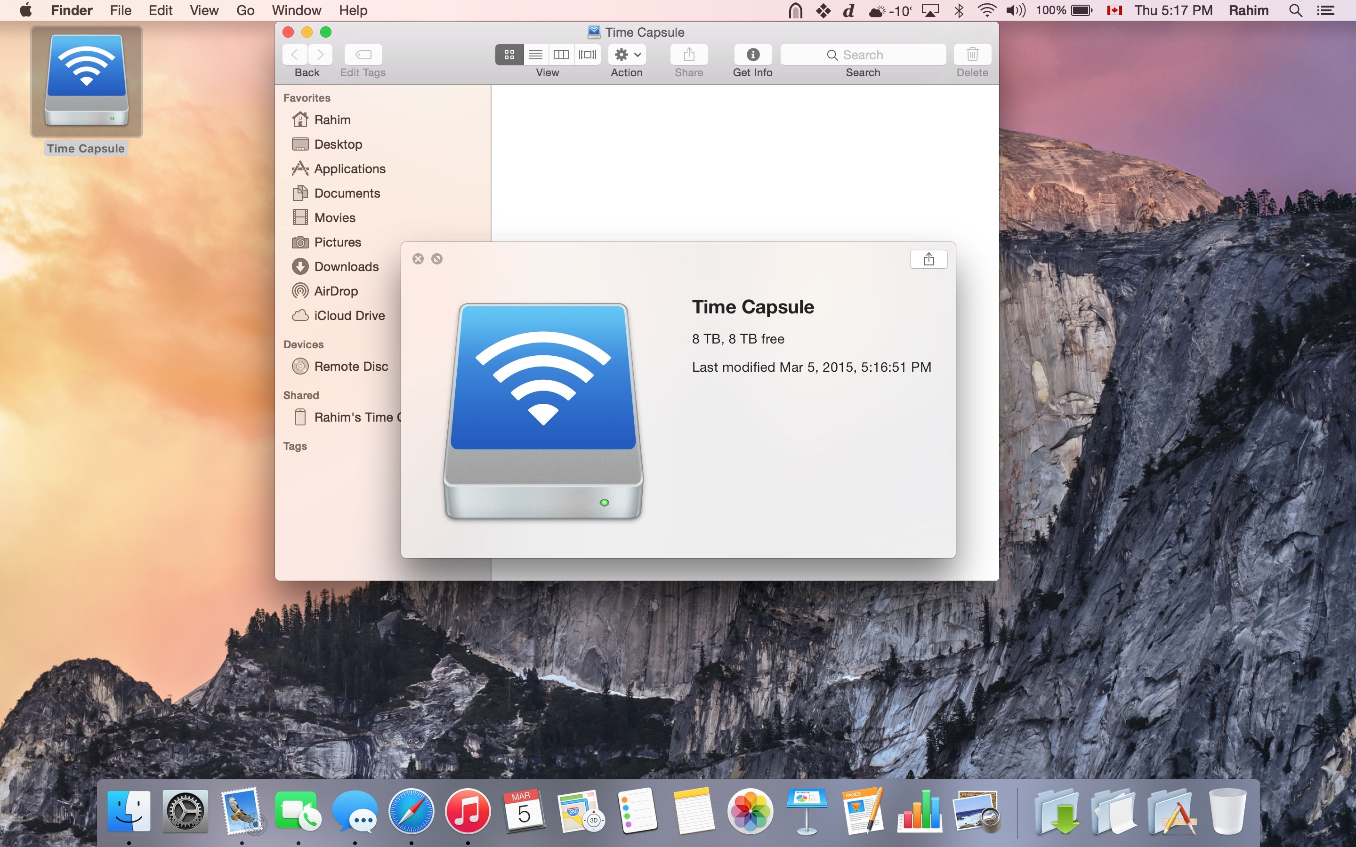Open the Canada flag input menu
Viewport: 1356px width, 847px height.
point(1114,10)
